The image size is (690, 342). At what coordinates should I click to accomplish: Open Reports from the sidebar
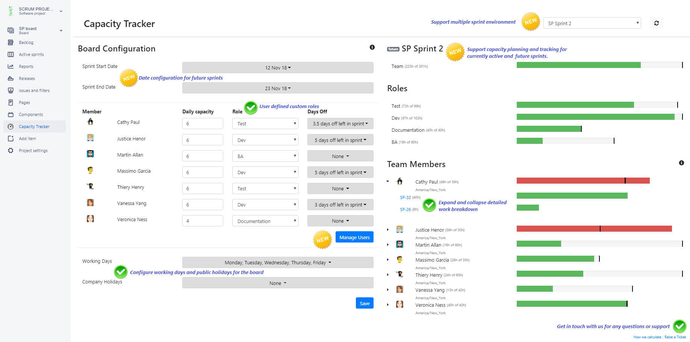coord(26,66)
